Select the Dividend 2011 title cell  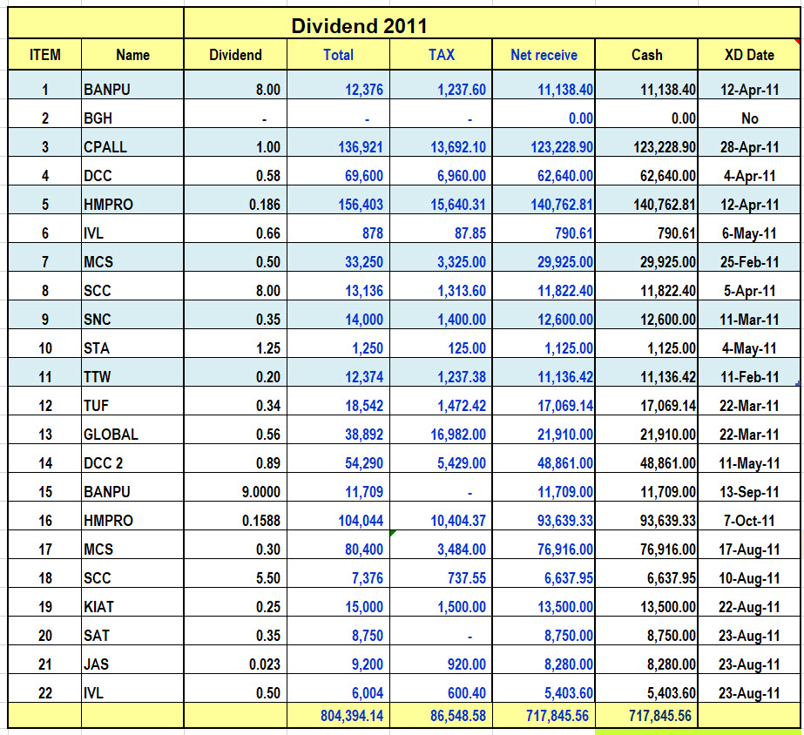(x=492, y=24)
